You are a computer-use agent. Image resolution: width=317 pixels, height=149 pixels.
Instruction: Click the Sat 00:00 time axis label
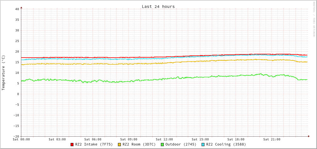click(x=21, y=139)
